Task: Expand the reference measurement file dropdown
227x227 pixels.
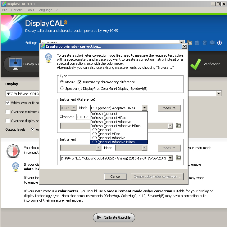Action: tap(170, 126)
